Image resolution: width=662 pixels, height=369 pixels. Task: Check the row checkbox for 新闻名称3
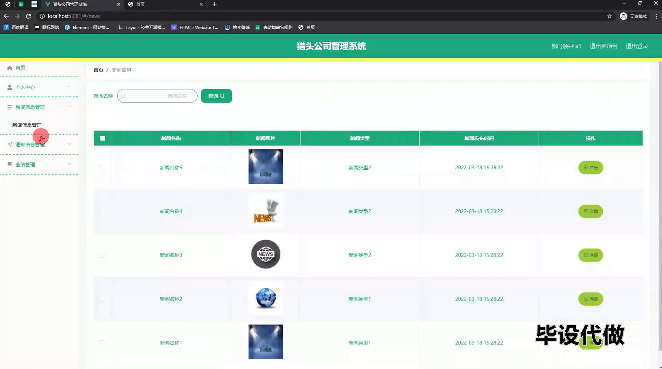pos(102,255)
